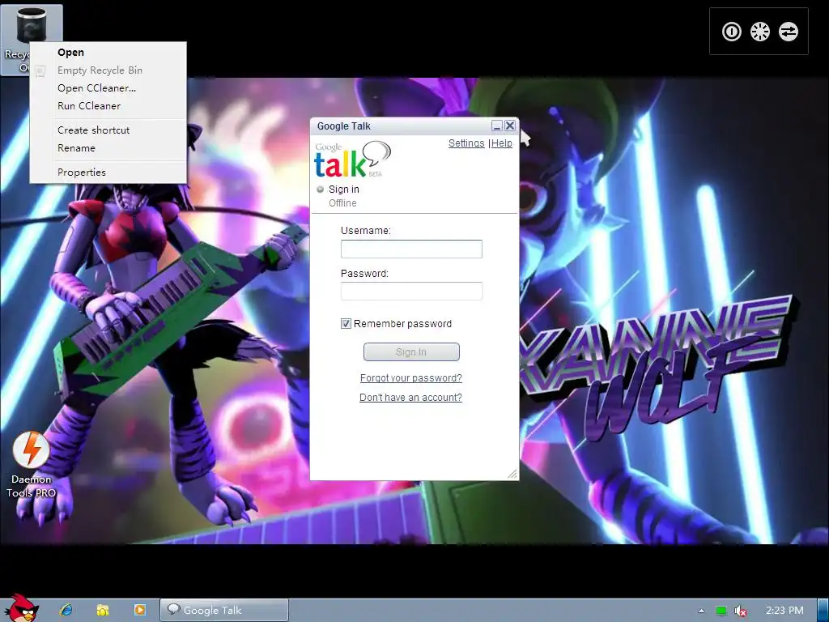Click Forgot your password? link

(410, 378)
